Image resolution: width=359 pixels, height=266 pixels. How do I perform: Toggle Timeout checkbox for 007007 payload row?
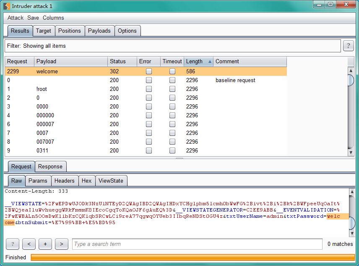click(172, 142)
